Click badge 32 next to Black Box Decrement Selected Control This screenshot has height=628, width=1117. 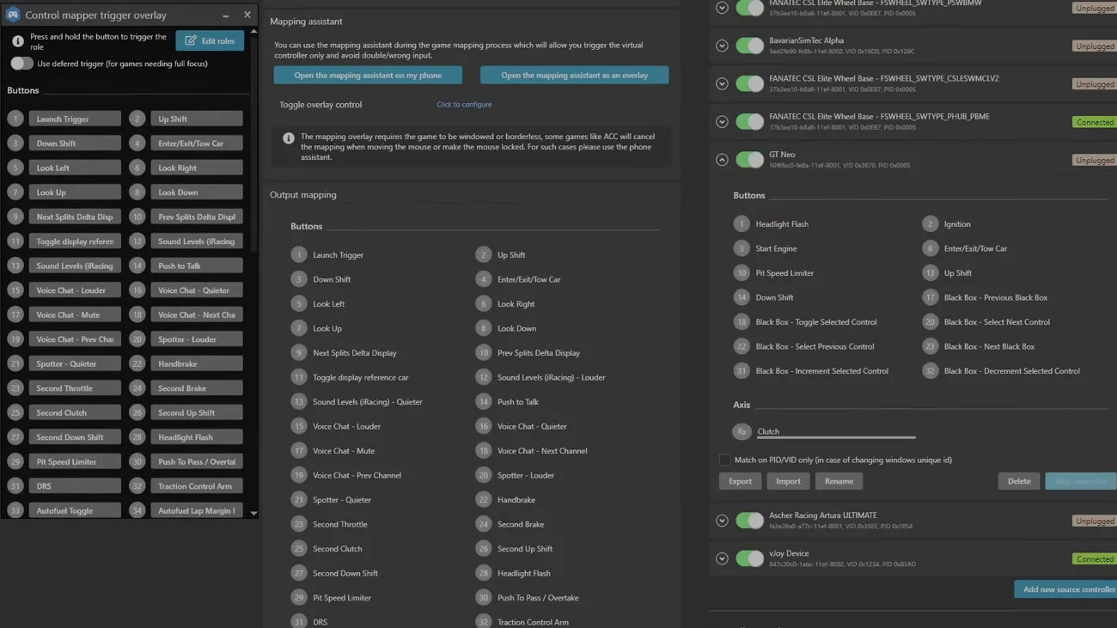click(930, 371)
